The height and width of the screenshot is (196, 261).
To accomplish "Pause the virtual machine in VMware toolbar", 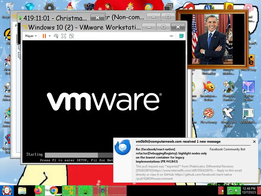I will 44,36.
